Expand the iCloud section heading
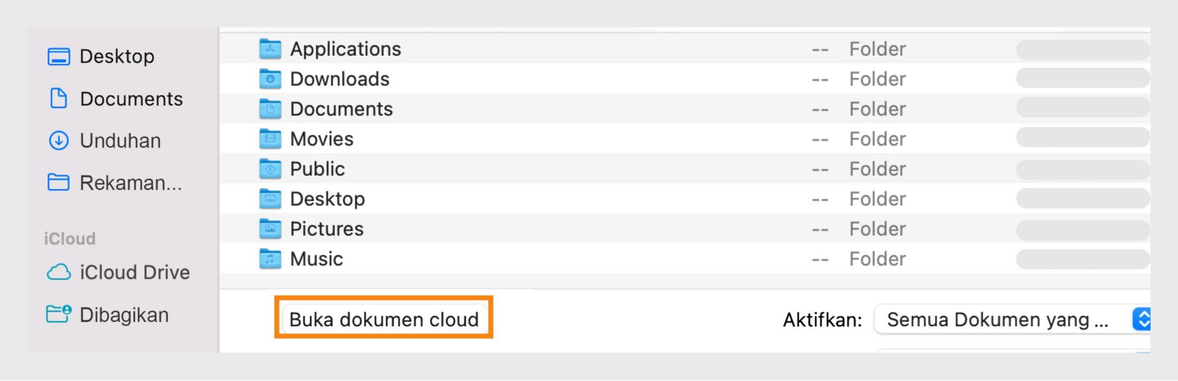Screen dimensions: 1178x381 [69, 238]
